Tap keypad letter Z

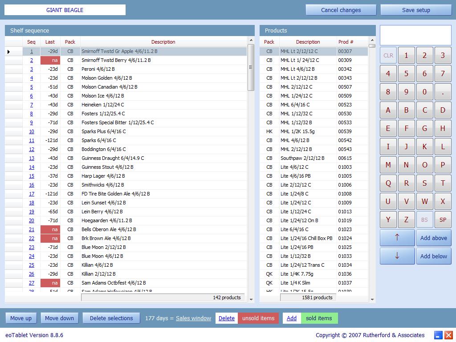(406, 220)
